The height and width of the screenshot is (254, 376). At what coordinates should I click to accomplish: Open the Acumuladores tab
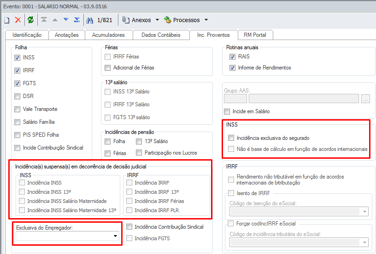pos(108,35)
